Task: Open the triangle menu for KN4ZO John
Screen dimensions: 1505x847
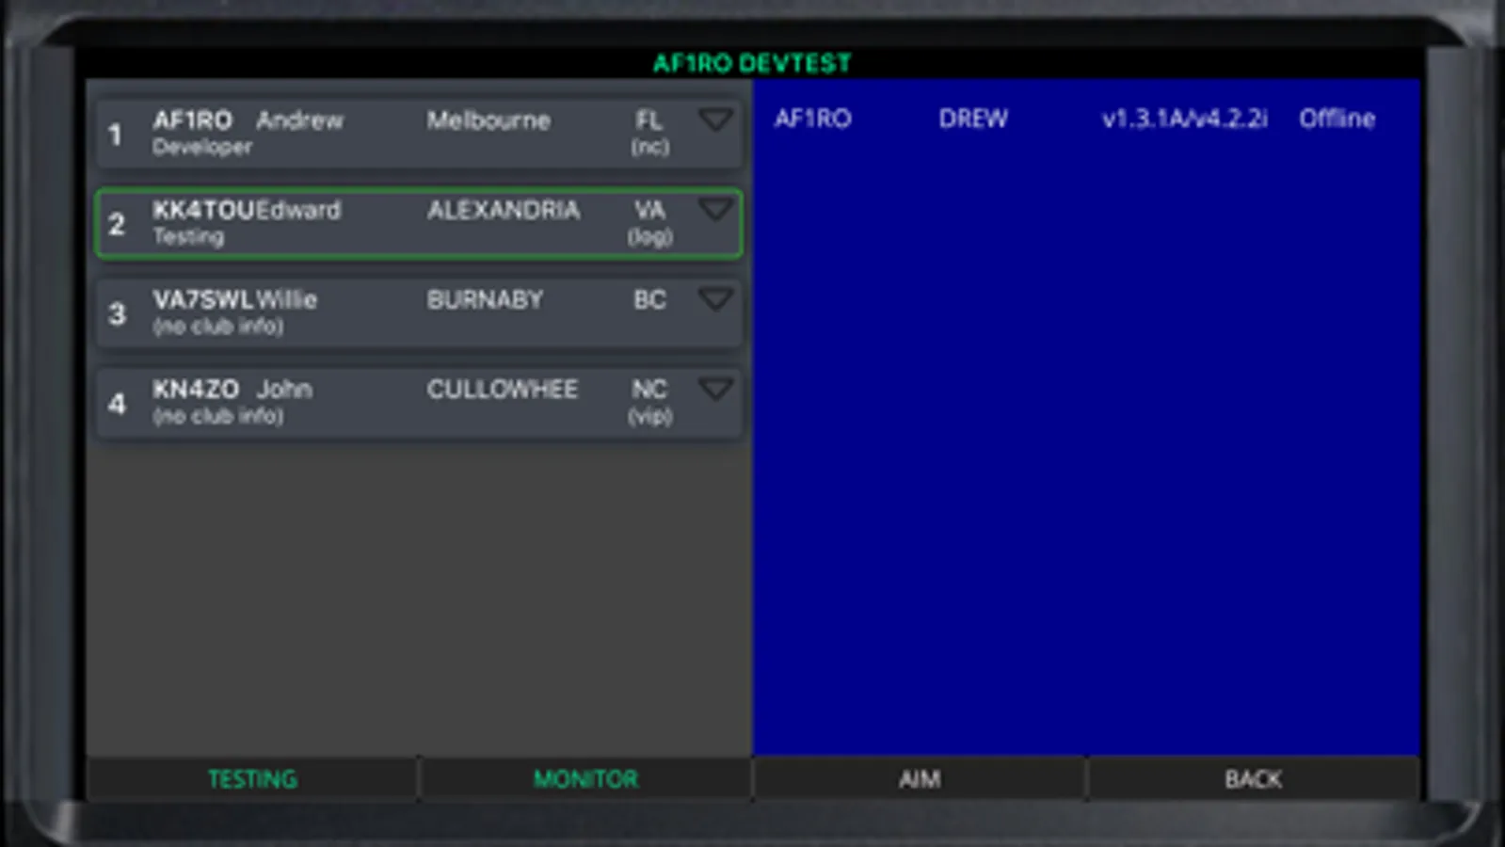Action: 715,389
